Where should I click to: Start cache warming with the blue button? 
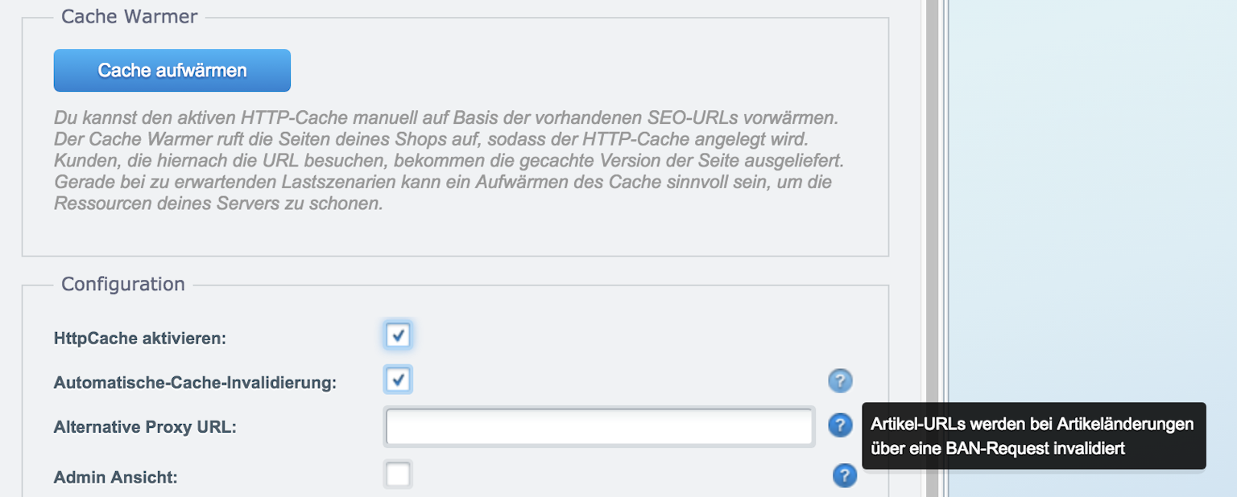[x=172, y=70]
